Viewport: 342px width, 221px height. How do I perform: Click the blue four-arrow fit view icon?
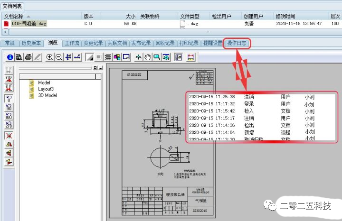click(x=68, y=57)
